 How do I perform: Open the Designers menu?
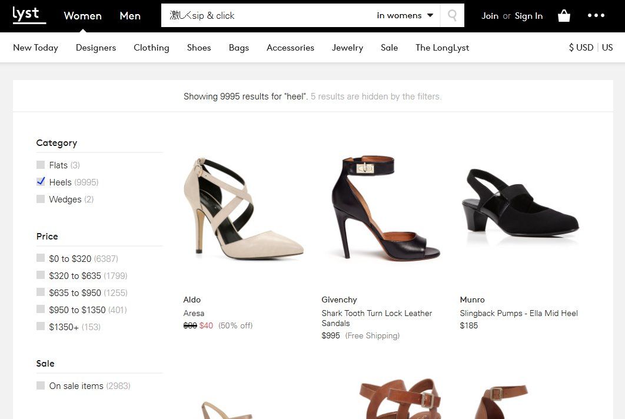point(96,48)
